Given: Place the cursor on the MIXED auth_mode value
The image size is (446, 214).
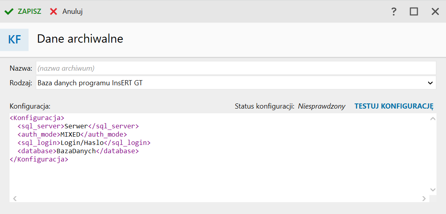Looking at the screenshot, I should coord(71,134).
